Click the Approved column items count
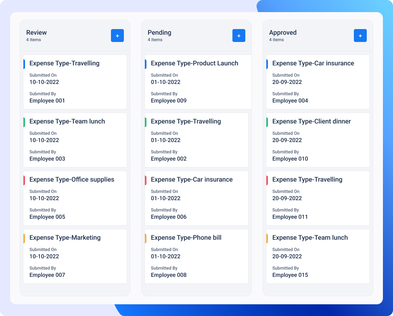This screenshot has width=393, height=316. point(276,40)
